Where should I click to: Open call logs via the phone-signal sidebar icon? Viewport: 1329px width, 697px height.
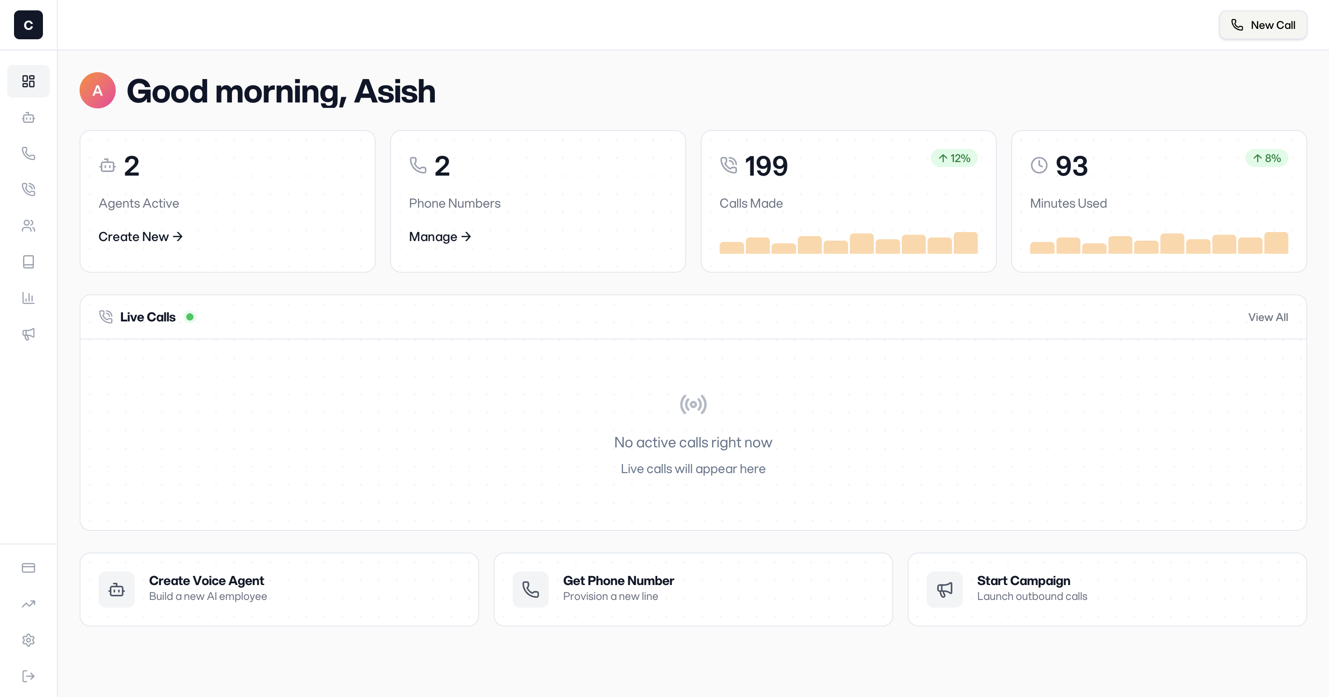(28, 189)
